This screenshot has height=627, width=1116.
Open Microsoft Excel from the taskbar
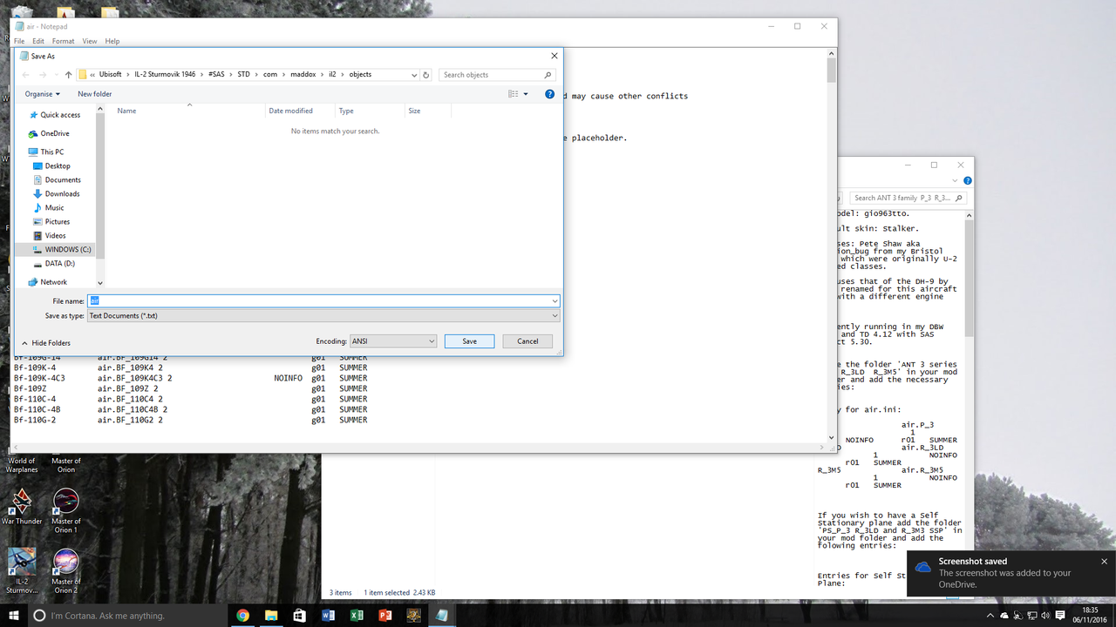(357, 616)
